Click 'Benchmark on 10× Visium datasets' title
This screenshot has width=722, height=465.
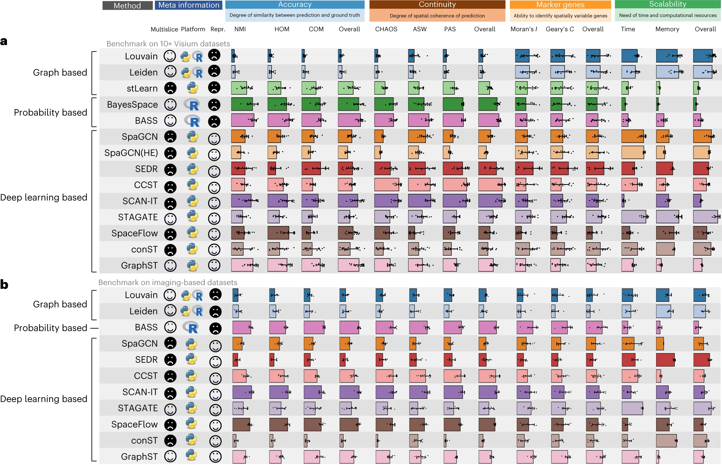point(168,44)
